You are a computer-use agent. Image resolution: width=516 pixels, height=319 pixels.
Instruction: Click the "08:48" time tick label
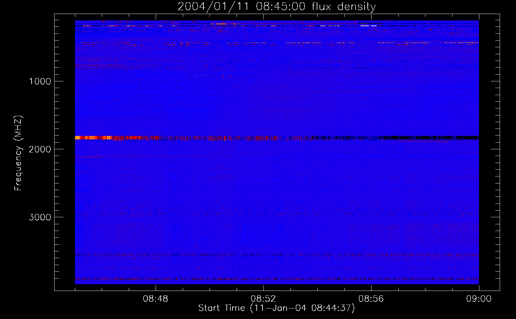click(x=156, y=299)
